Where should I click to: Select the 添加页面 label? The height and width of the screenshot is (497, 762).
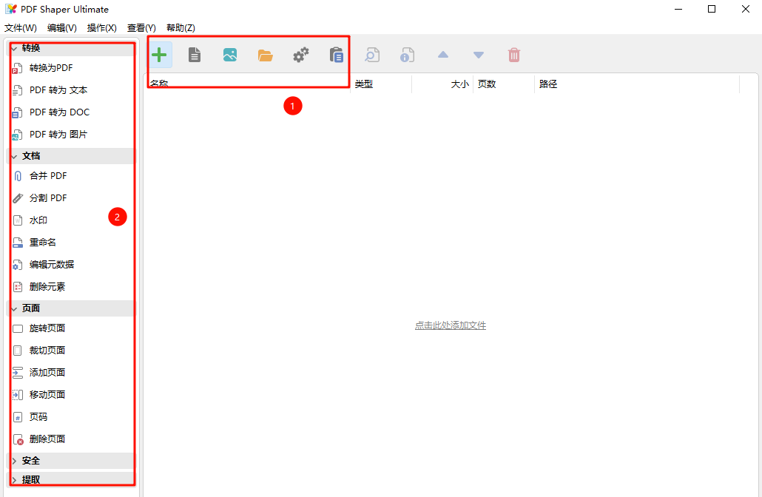click(47, 373)
